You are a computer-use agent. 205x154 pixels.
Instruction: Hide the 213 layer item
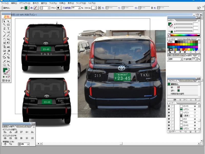pos(169,119)
